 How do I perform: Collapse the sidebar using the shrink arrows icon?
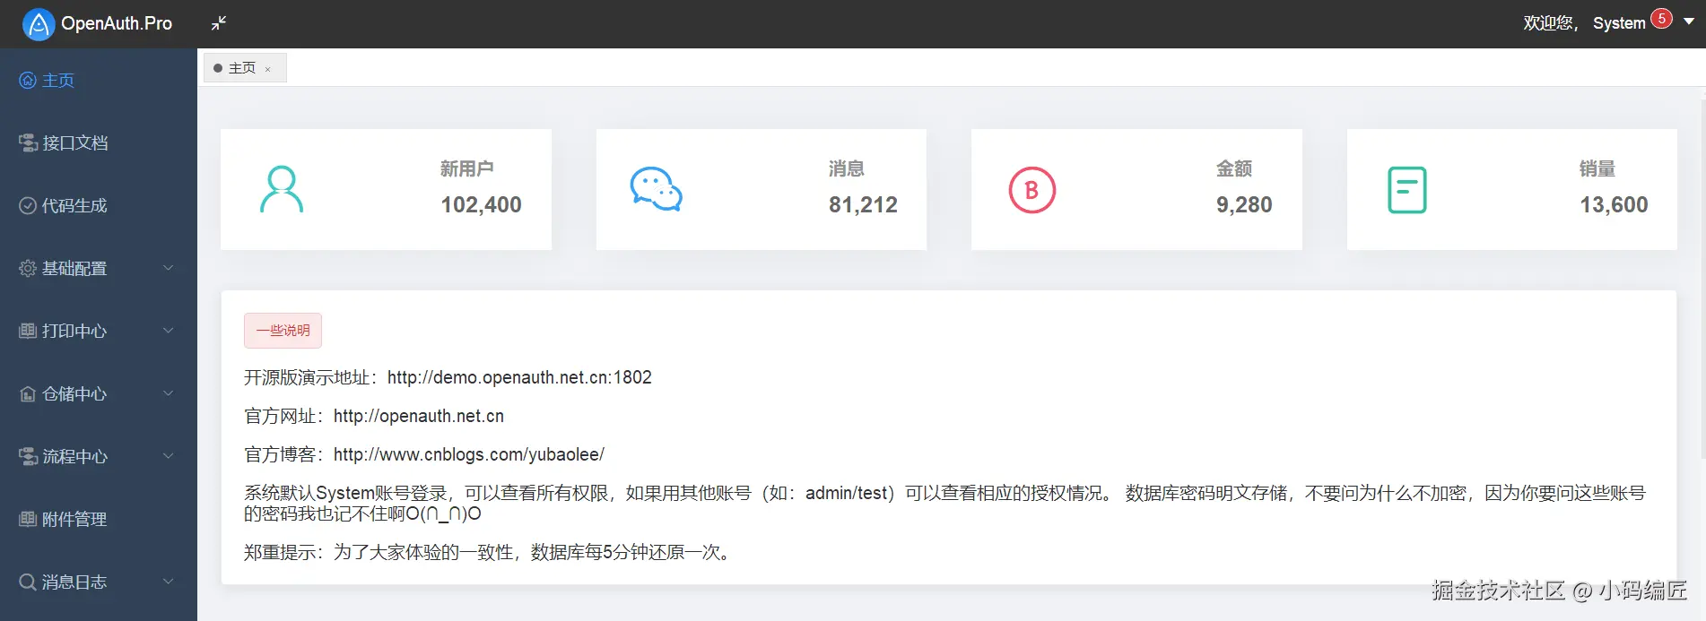tap(219, 23)
